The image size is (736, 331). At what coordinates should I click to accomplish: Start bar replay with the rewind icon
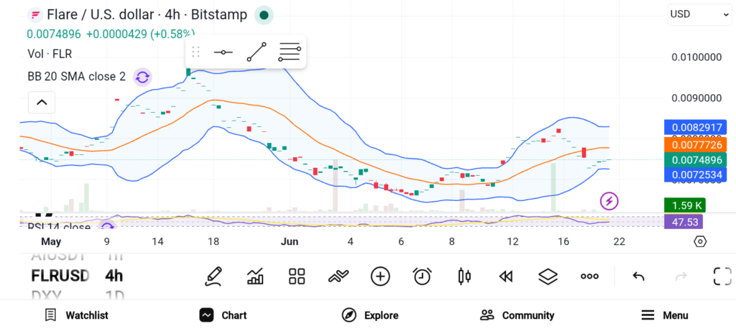505,276
